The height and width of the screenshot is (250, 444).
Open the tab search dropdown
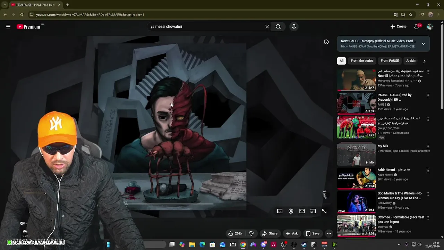[x=5, y=5]
